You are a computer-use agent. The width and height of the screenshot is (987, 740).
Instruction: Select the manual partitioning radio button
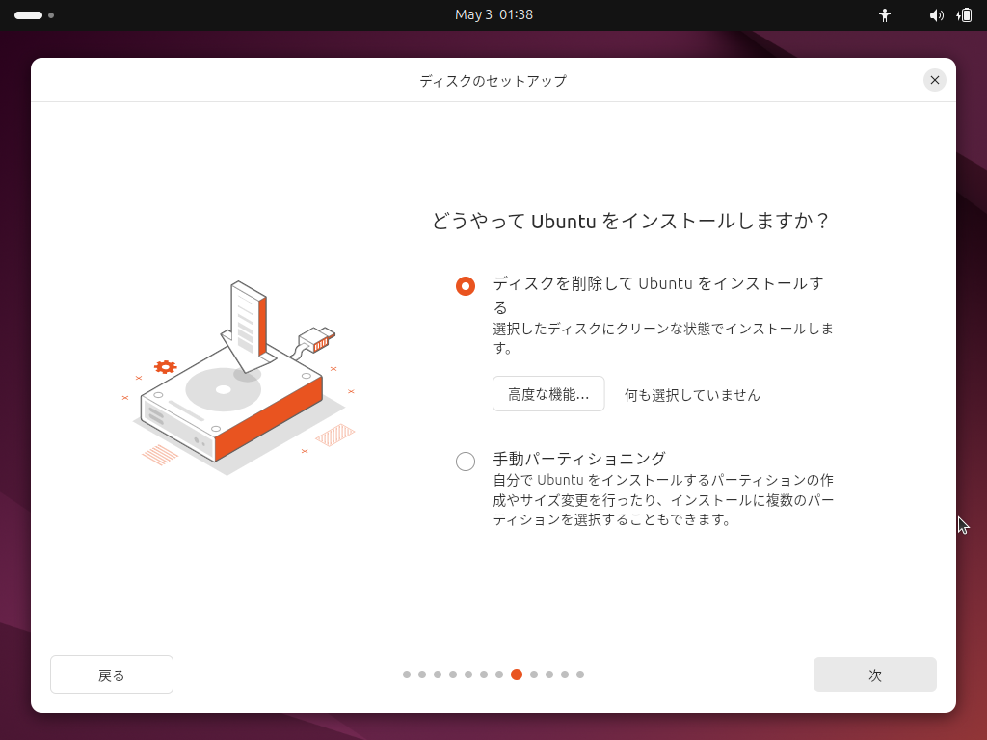pyautogui.click(x=466, y=462)
